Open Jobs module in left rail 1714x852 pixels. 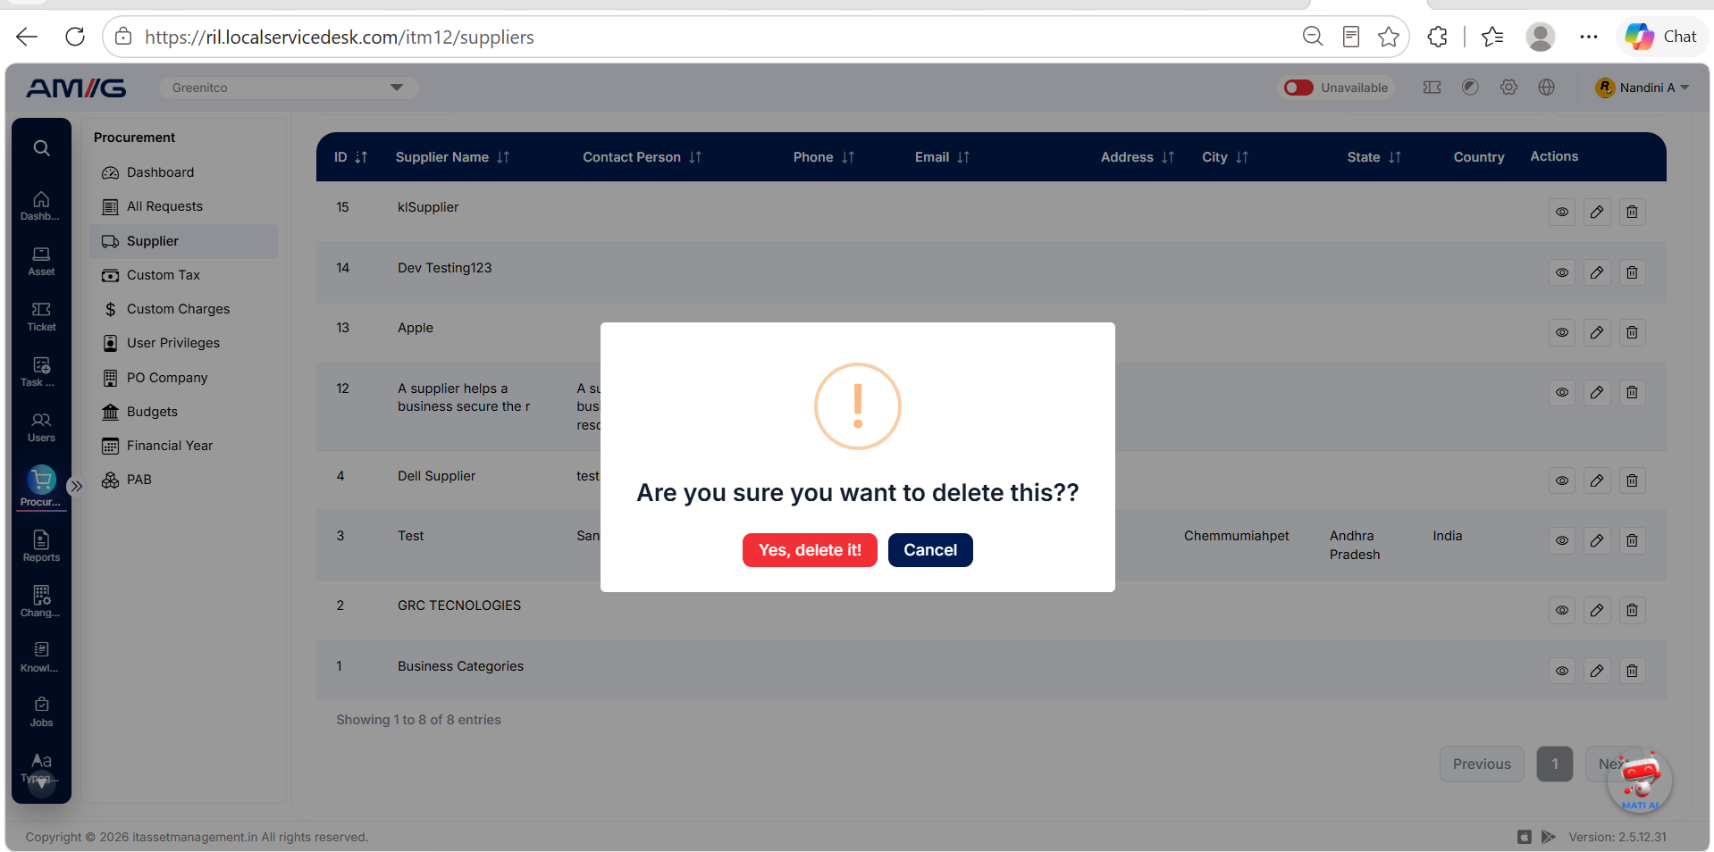41,712
